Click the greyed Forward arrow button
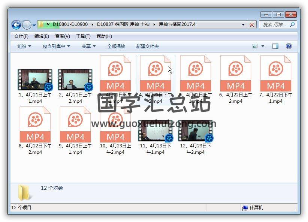 (x=27, y=25)
